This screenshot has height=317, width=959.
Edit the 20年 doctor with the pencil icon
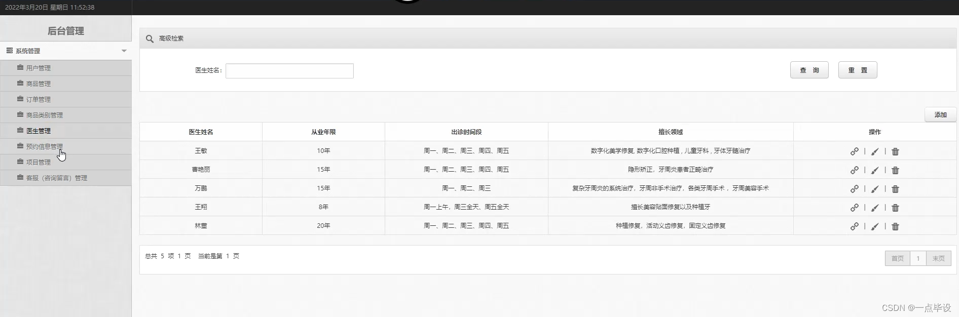(x=875, y=226)
